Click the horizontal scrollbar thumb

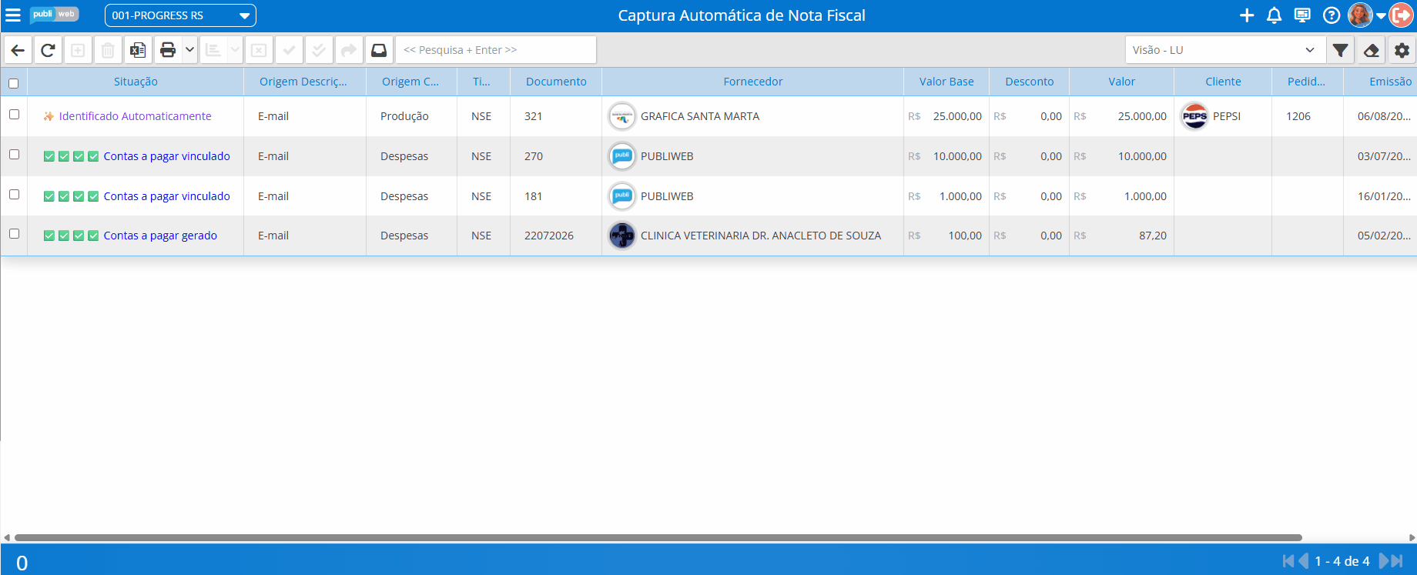658,537
